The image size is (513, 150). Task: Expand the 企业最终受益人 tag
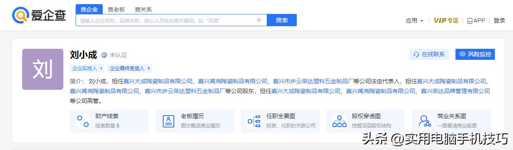coord(129,68)
